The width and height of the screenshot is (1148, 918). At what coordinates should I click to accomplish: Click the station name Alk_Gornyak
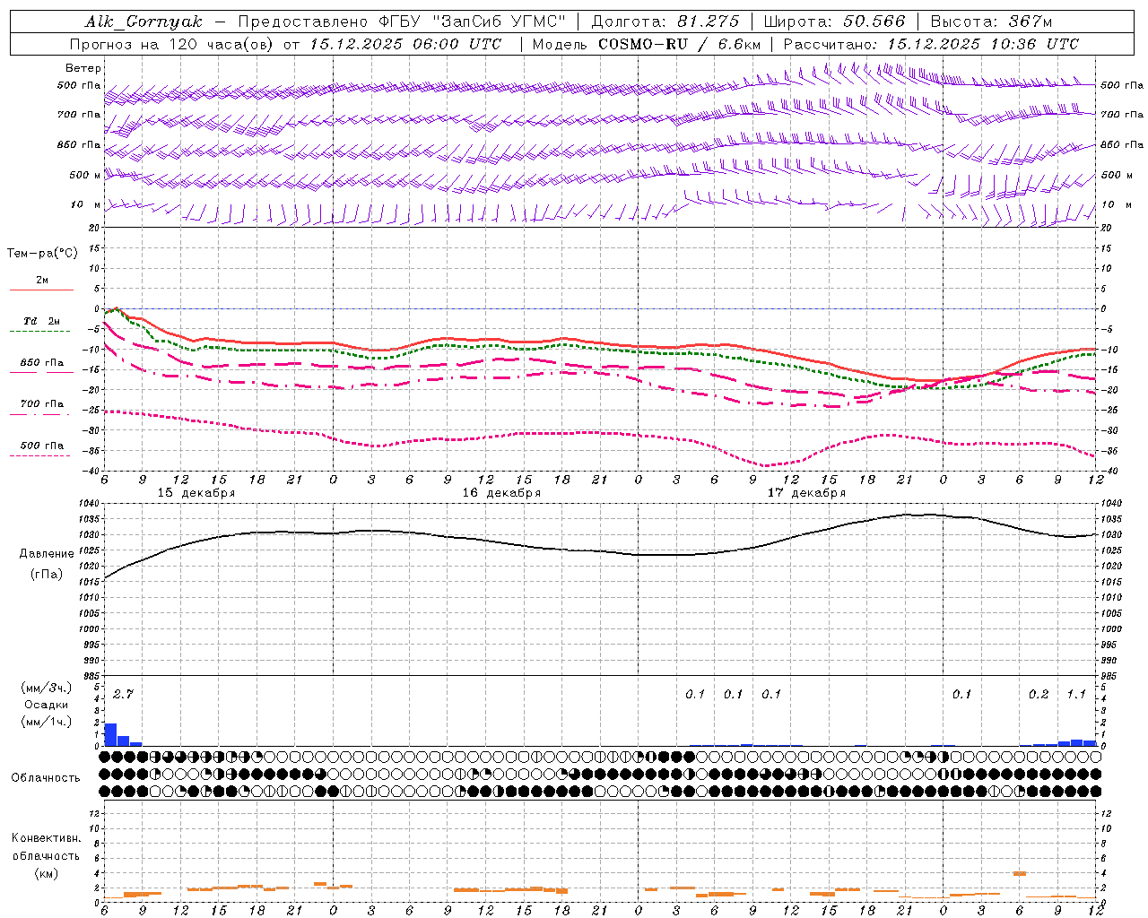pos(144,22)
